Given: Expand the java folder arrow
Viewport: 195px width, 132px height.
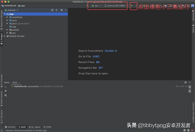Looking at the screenshot, I should point(7,20).
